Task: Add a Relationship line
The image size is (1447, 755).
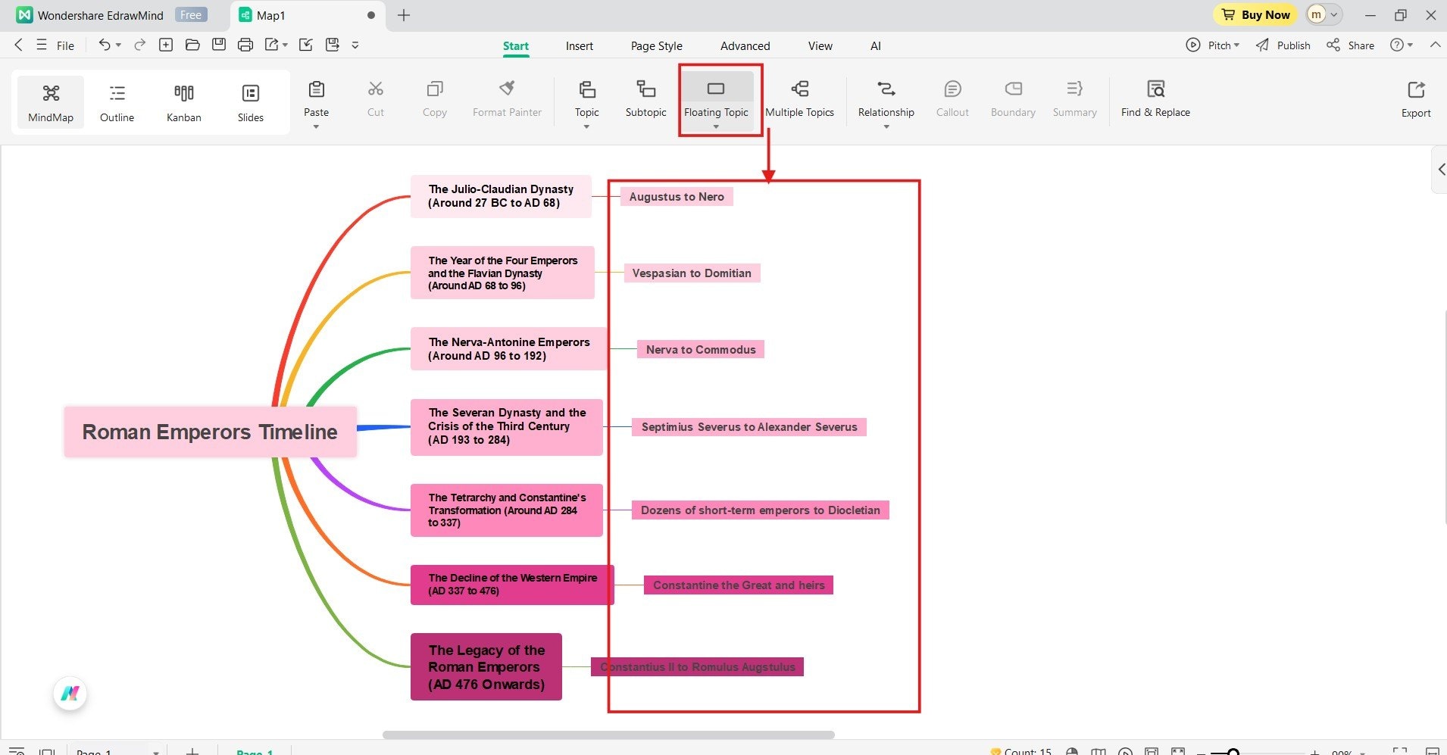Action: pos(886,97)
